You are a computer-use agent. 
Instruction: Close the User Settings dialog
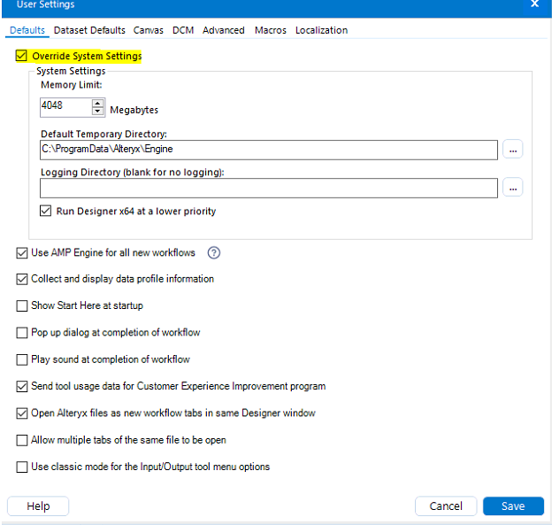(533, 4)
